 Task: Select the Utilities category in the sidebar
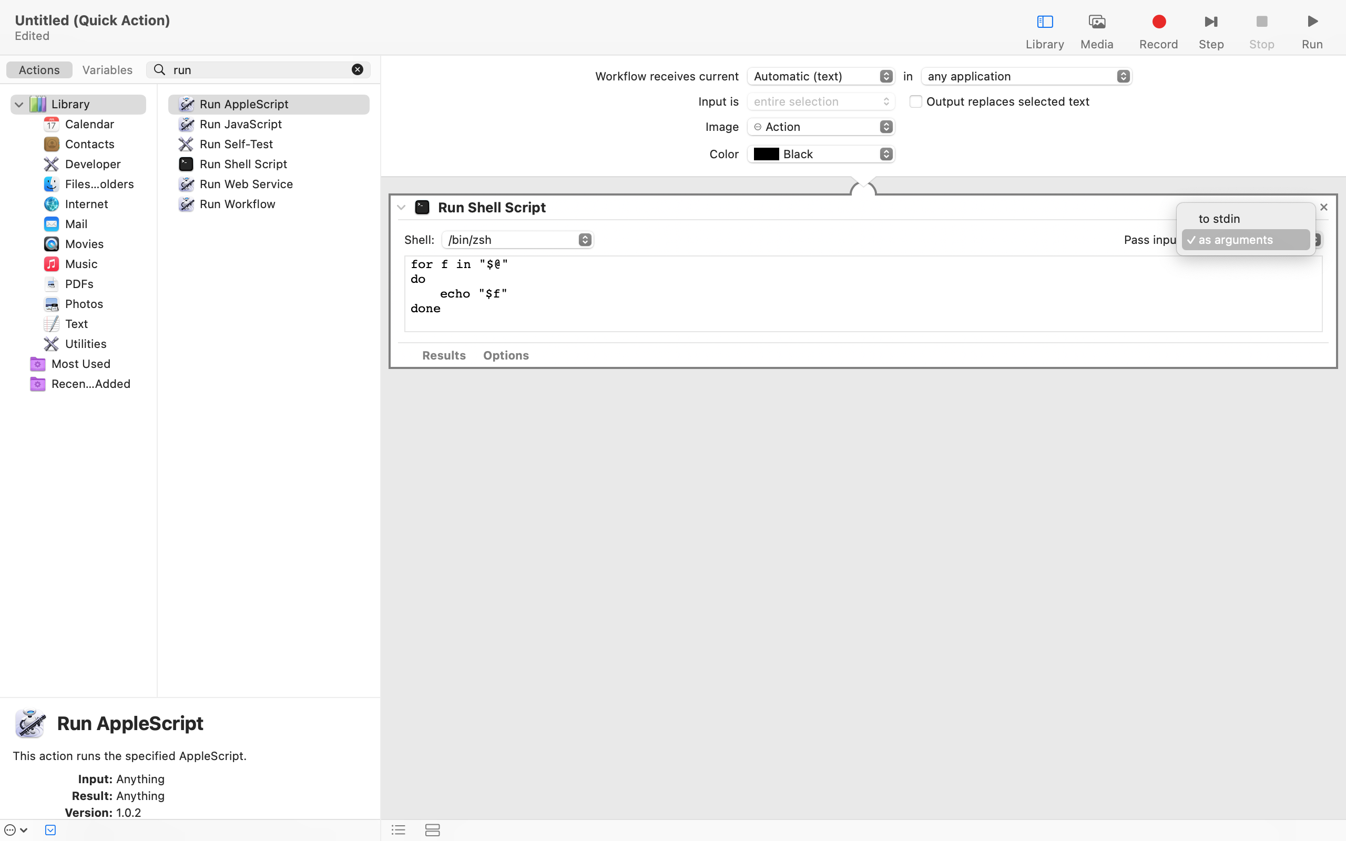[86, 344]
